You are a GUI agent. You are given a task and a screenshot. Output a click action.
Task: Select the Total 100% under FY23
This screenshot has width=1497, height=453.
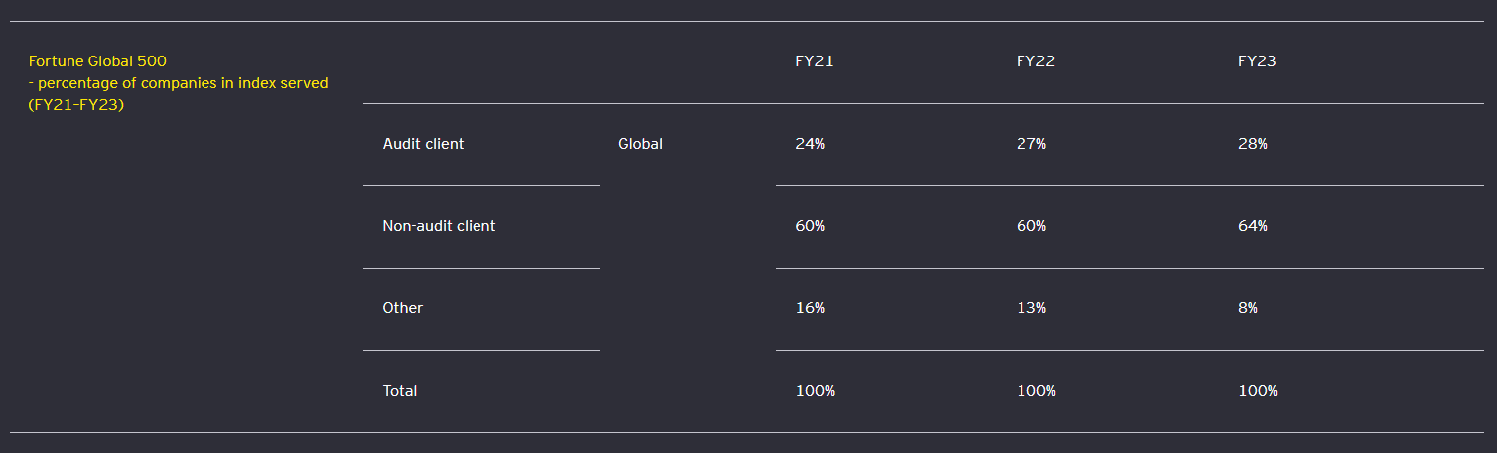click(x=1258, y=391)
